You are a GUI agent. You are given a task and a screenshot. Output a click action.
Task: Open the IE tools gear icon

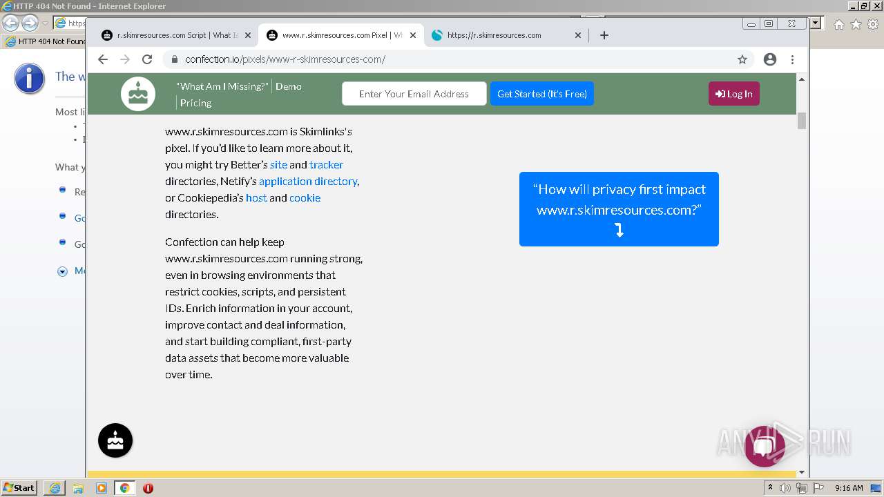click(x=872, y=24)
